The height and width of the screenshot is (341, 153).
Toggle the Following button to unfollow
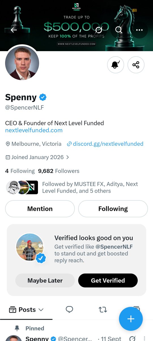(113, 209)
